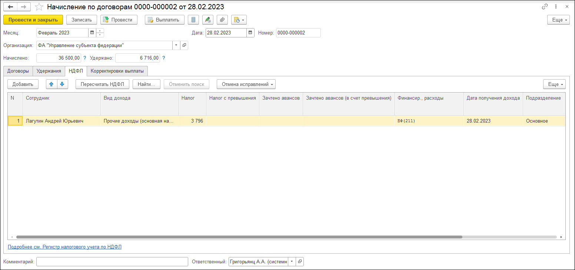Open the document movements report icon

coord(193,20)
